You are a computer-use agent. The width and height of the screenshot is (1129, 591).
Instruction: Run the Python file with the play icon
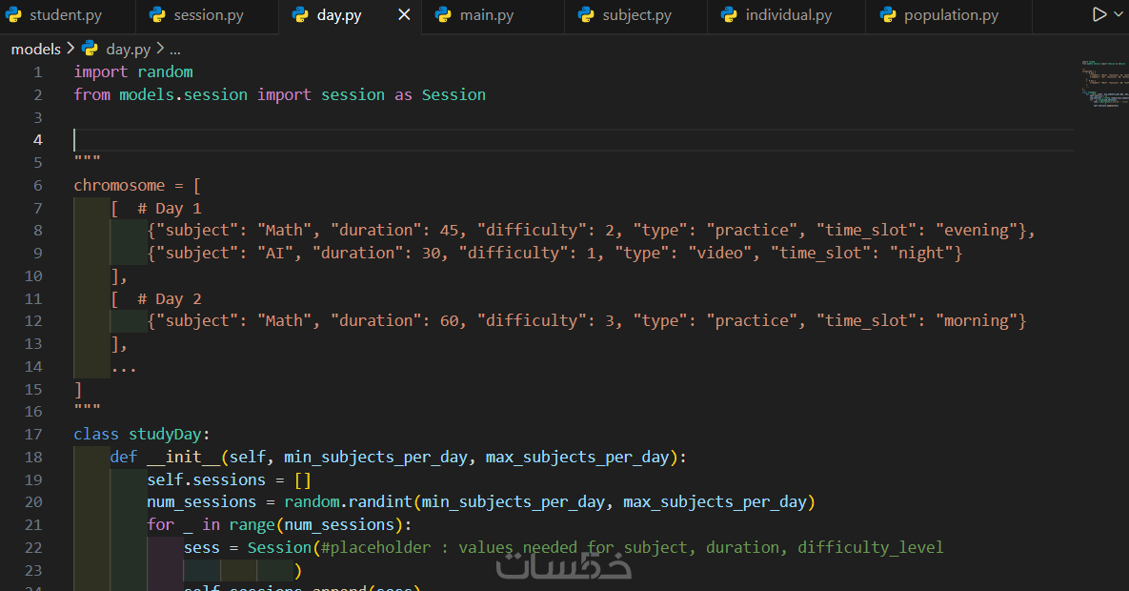[1099, 15]
